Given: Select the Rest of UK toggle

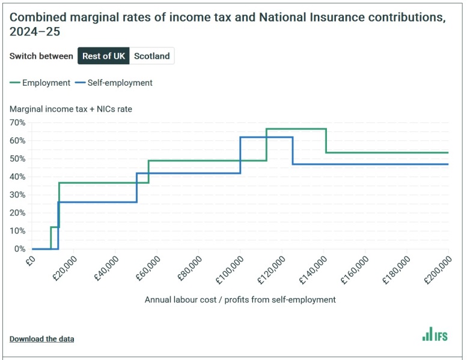Looking at the screenshot, I should (105, 56).
